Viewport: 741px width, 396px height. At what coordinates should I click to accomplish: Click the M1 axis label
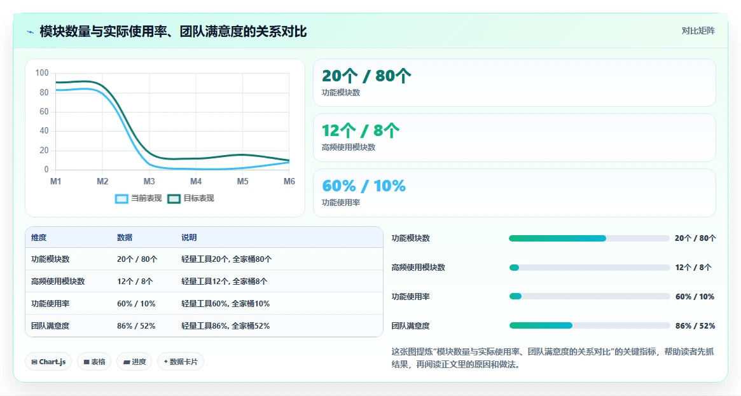pos(56,181)
